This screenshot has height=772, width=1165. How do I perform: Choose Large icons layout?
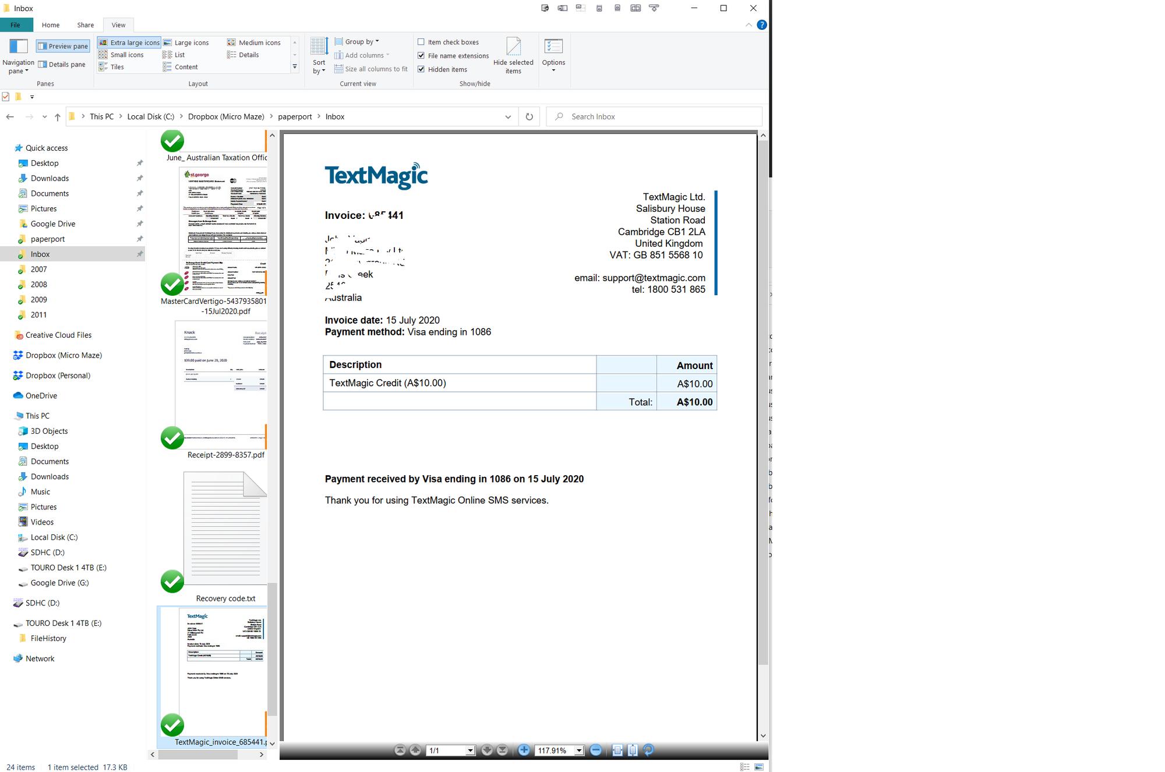tap(186, 43)
